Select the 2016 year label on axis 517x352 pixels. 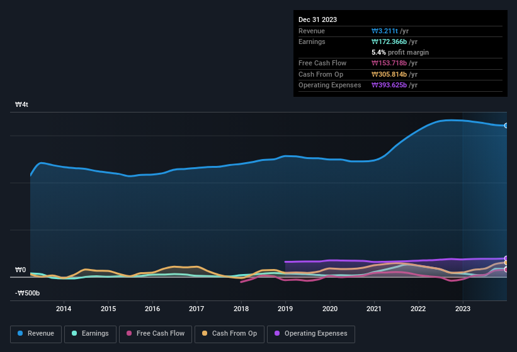(x=152, y=309)
